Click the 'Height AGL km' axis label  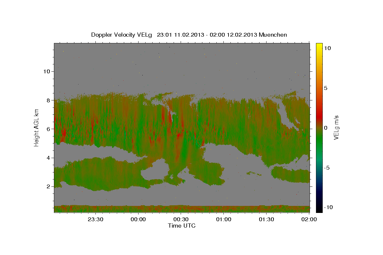pyautogui.click(x=36, y=127)
